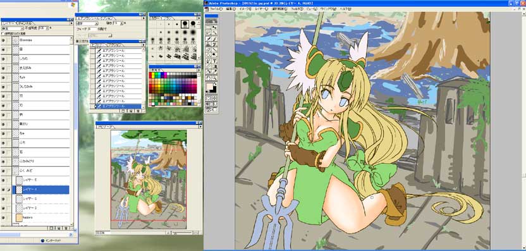
Task: Select the Pen tool
Action: 209,61
